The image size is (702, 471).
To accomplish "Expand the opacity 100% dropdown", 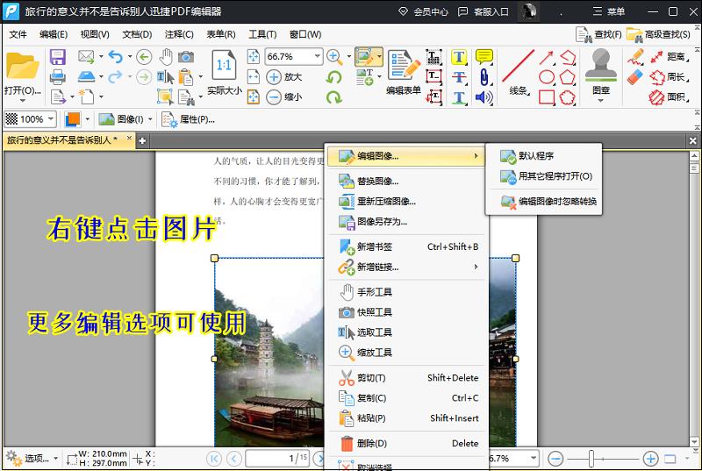I will 51,119.
